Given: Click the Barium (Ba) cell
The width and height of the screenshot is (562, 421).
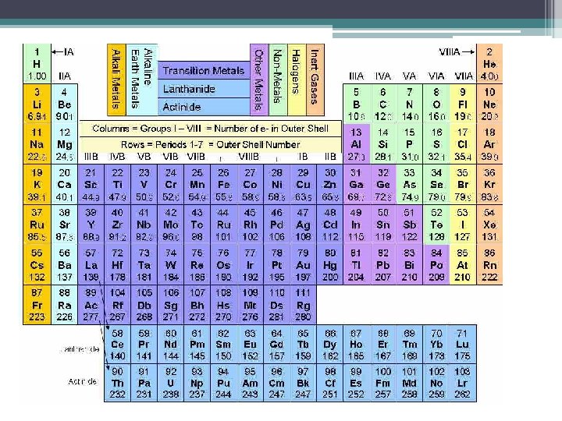Looking at the screenshot, I should (x=65, y=265).
